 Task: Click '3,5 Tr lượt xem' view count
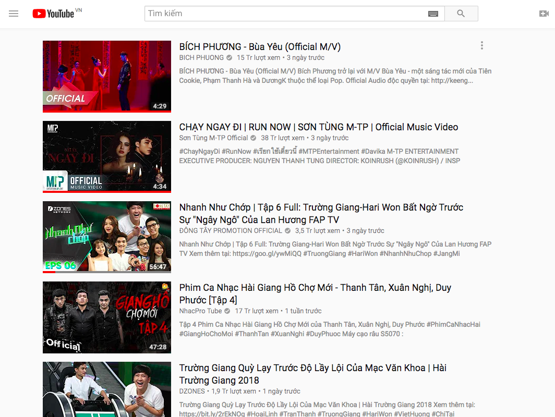[318, 230]
